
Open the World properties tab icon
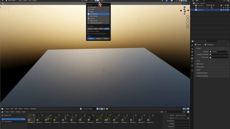tap(192, 62)
